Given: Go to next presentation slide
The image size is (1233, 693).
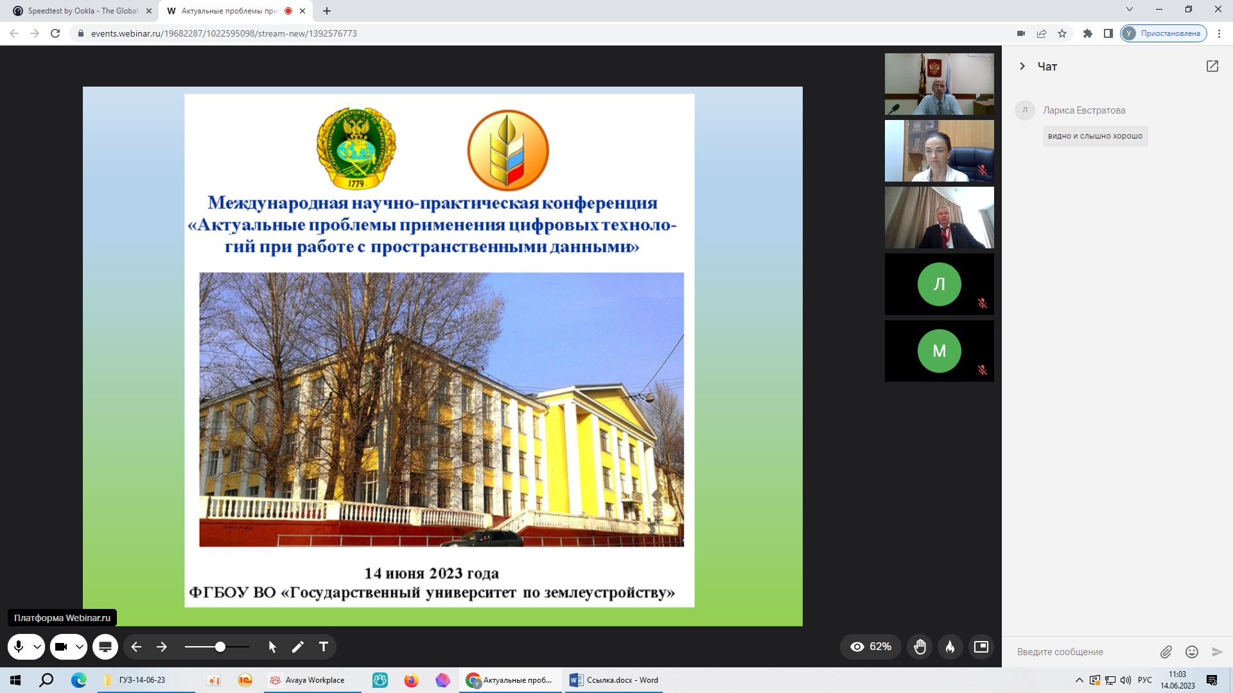Looking at the screenshot, I should 162,647.
